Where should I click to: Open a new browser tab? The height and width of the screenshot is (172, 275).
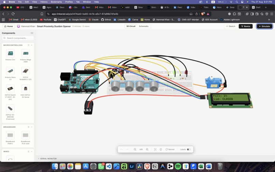pos(266,8)
